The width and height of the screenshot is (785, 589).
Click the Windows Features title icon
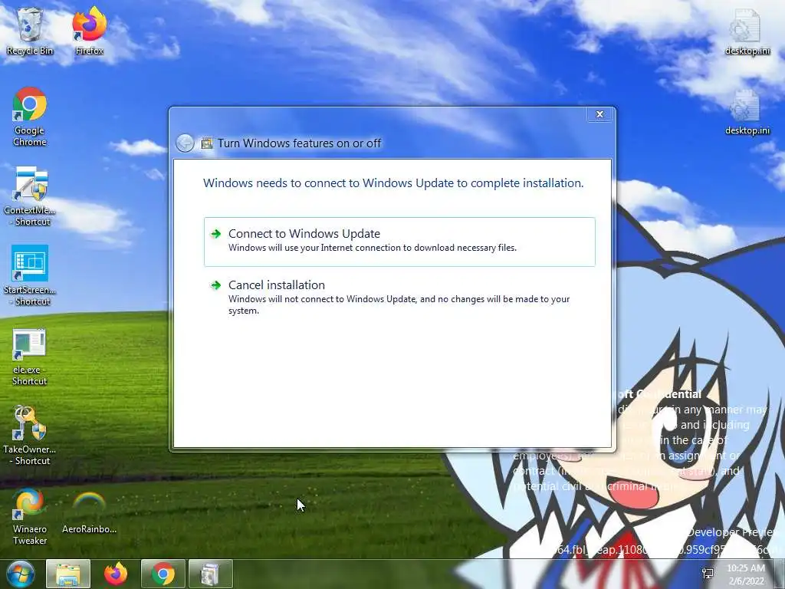207,143
